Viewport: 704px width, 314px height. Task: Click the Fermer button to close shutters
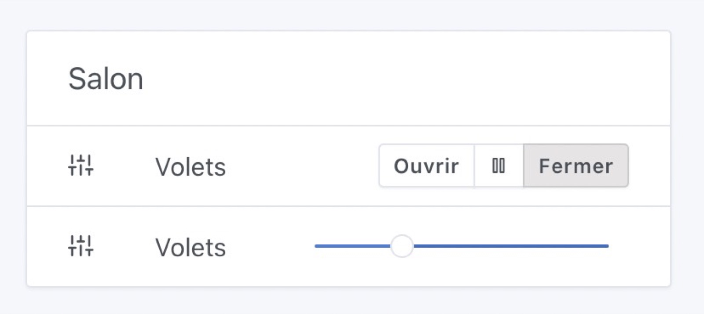point(576,166)
